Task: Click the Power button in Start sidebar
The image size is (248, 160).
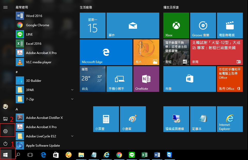Action: (5, 144)
